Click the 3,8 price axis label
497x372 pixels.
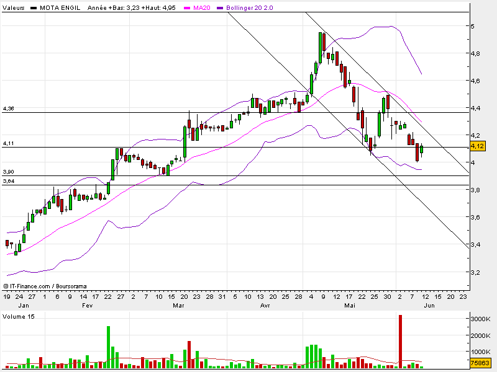coord(475,190)
